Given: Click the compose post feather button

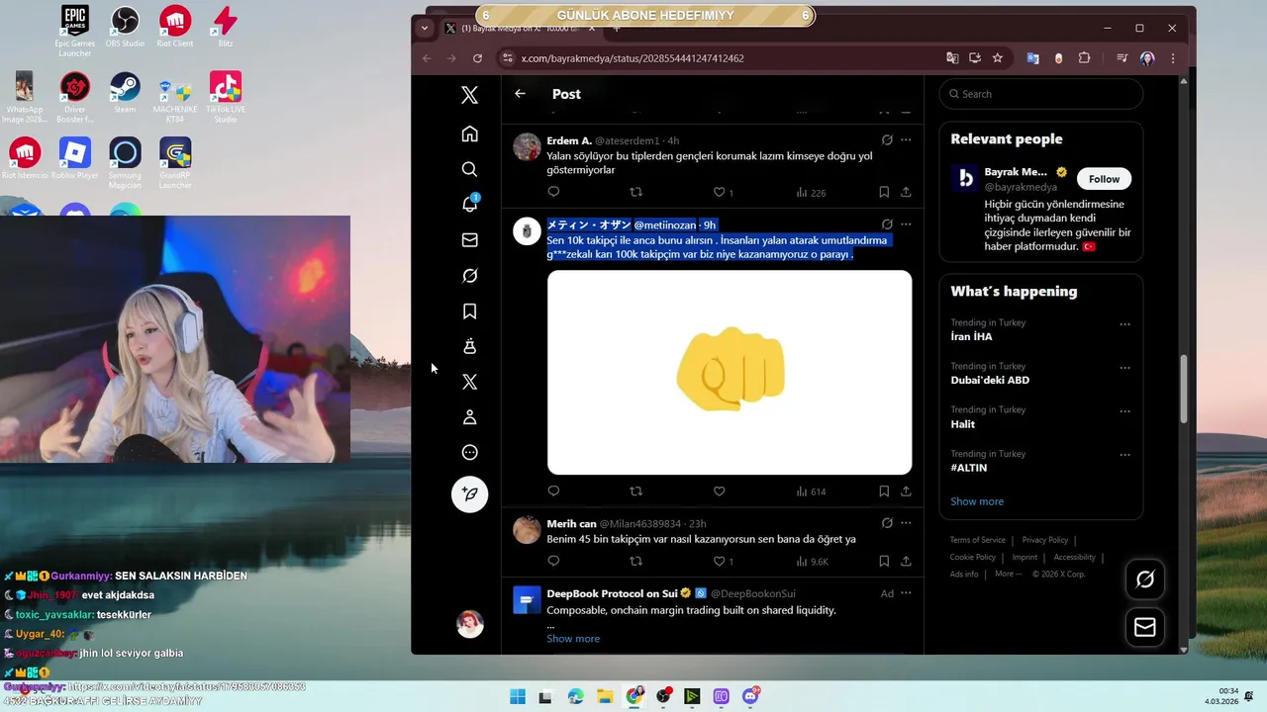Looking at the screenshot, I should [469, 493].
